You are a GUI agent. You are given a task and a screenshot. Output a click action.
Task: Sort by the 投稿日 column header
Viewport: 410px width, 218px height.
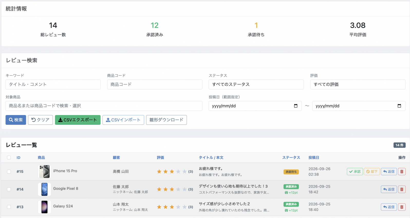coord(314,158)
